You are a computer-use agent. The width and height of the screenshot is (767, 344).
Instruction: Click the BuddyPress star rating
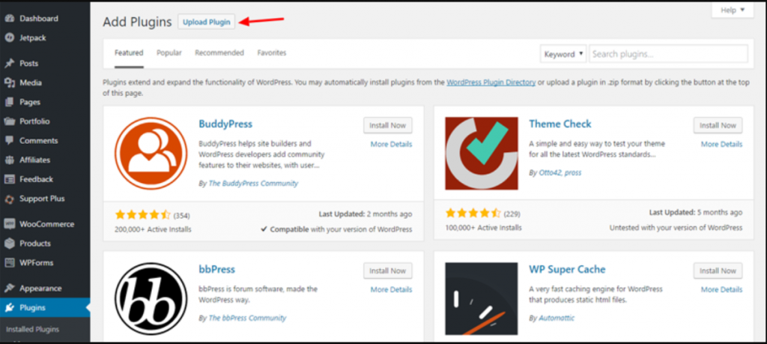pyautogui.click(x=142, y=214)
